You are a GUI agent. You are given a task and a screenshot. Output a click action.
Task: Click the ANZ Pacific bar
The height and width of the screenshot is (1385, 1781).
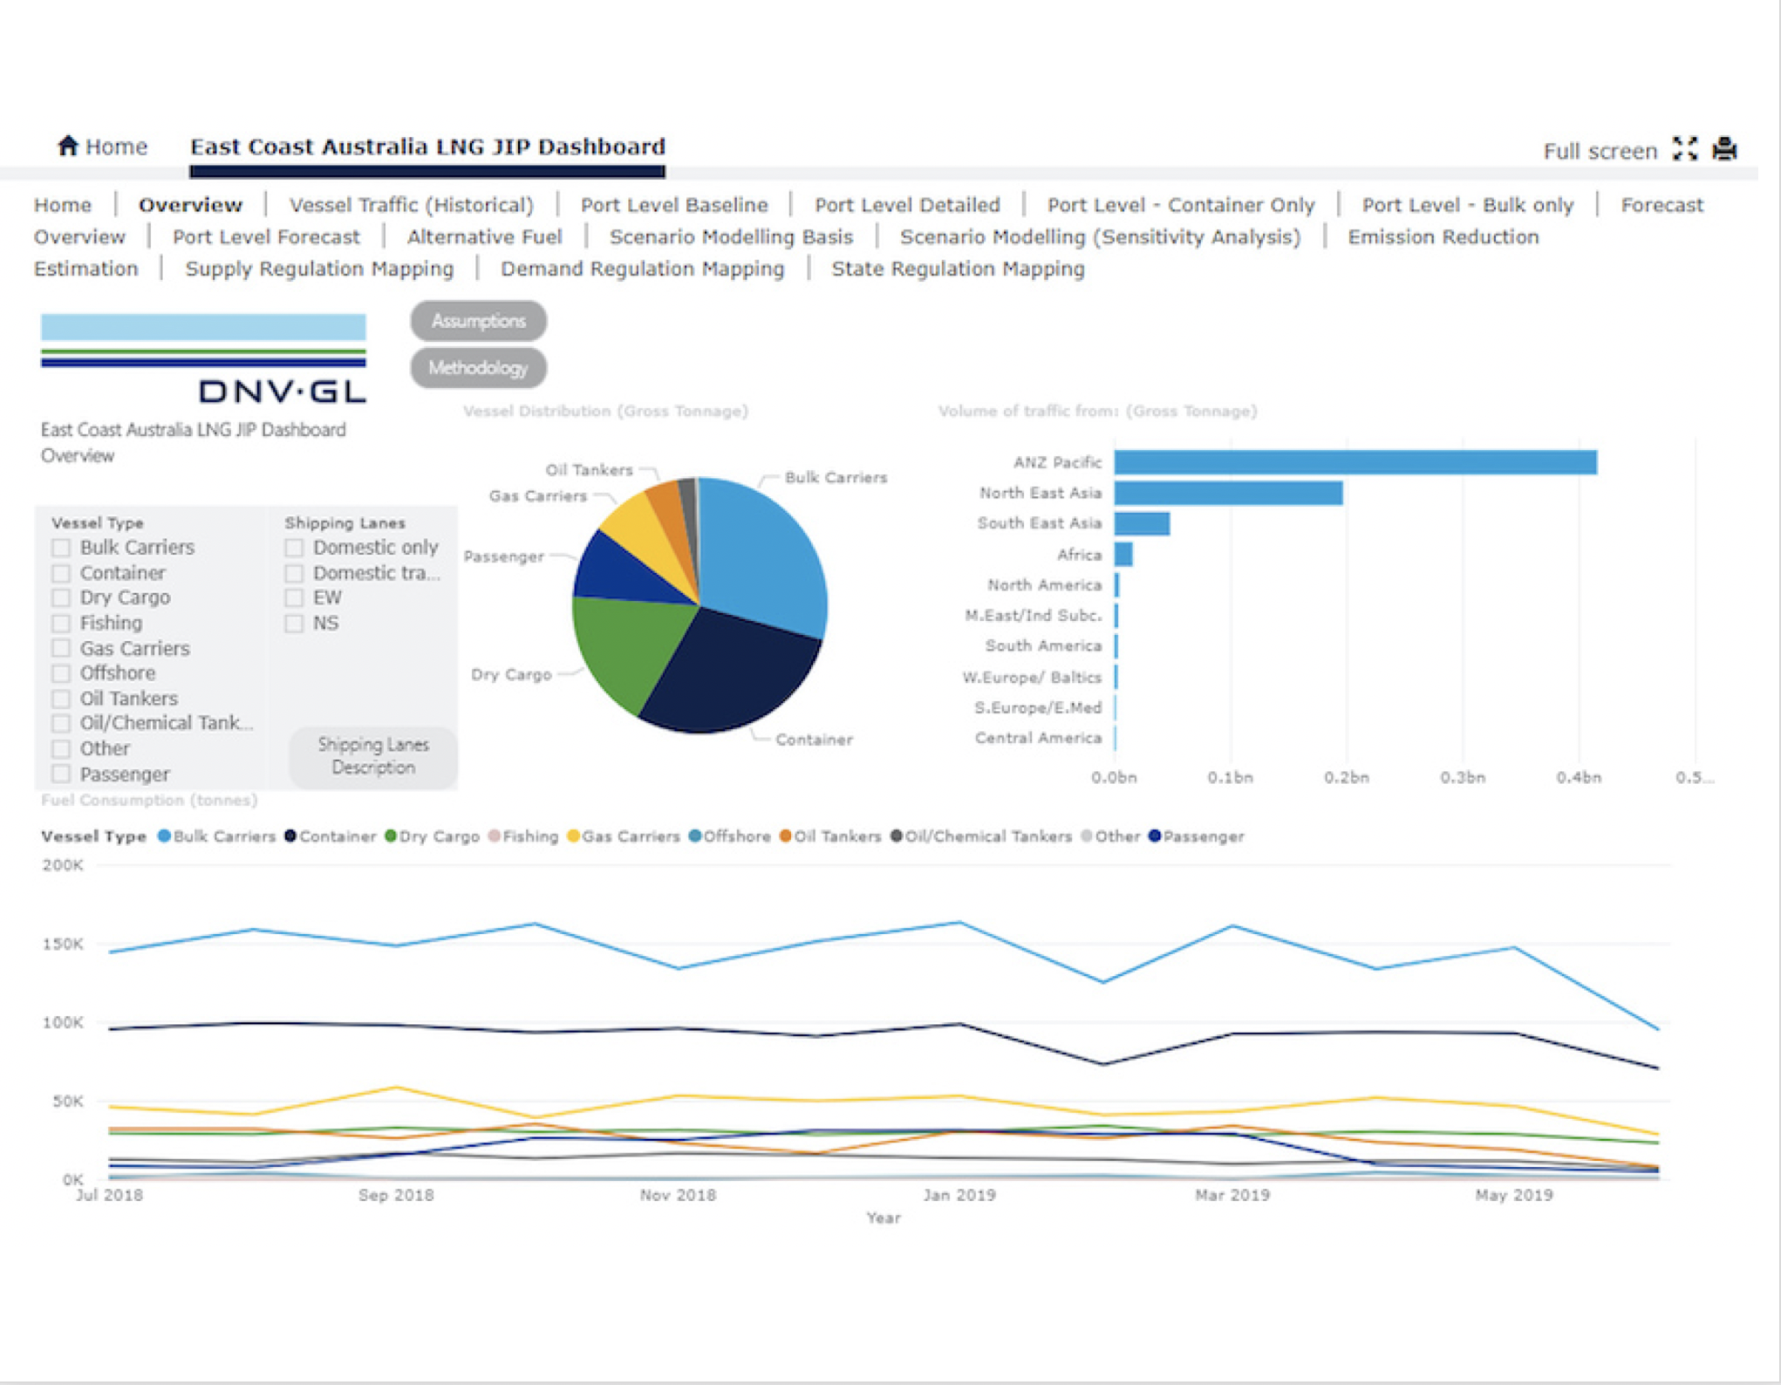click(1355, 462)
